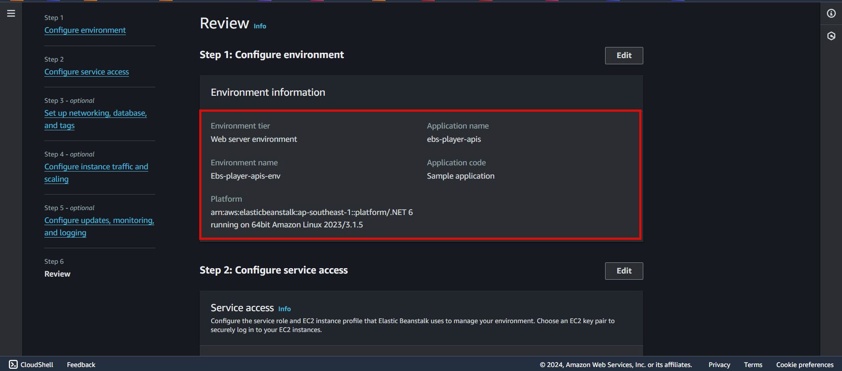Edit Step 2 Configure service access
The width and height of the screenshot is (842, 371).
[x=624, y=271]
